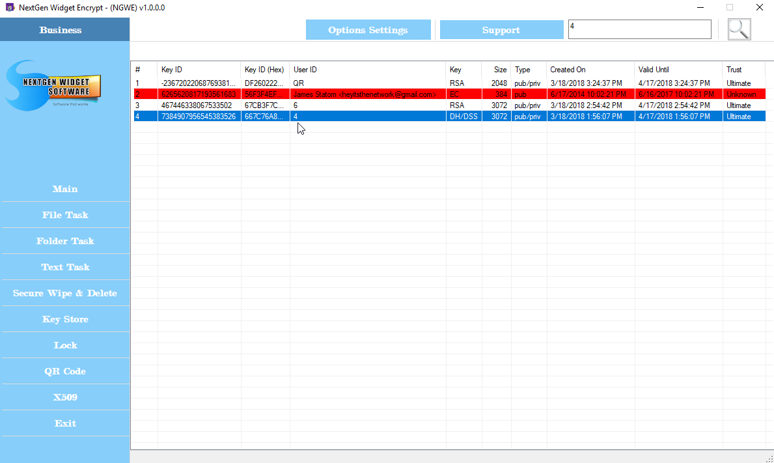Click hex value 56F3F4EF...

click(x=264, y=94)
